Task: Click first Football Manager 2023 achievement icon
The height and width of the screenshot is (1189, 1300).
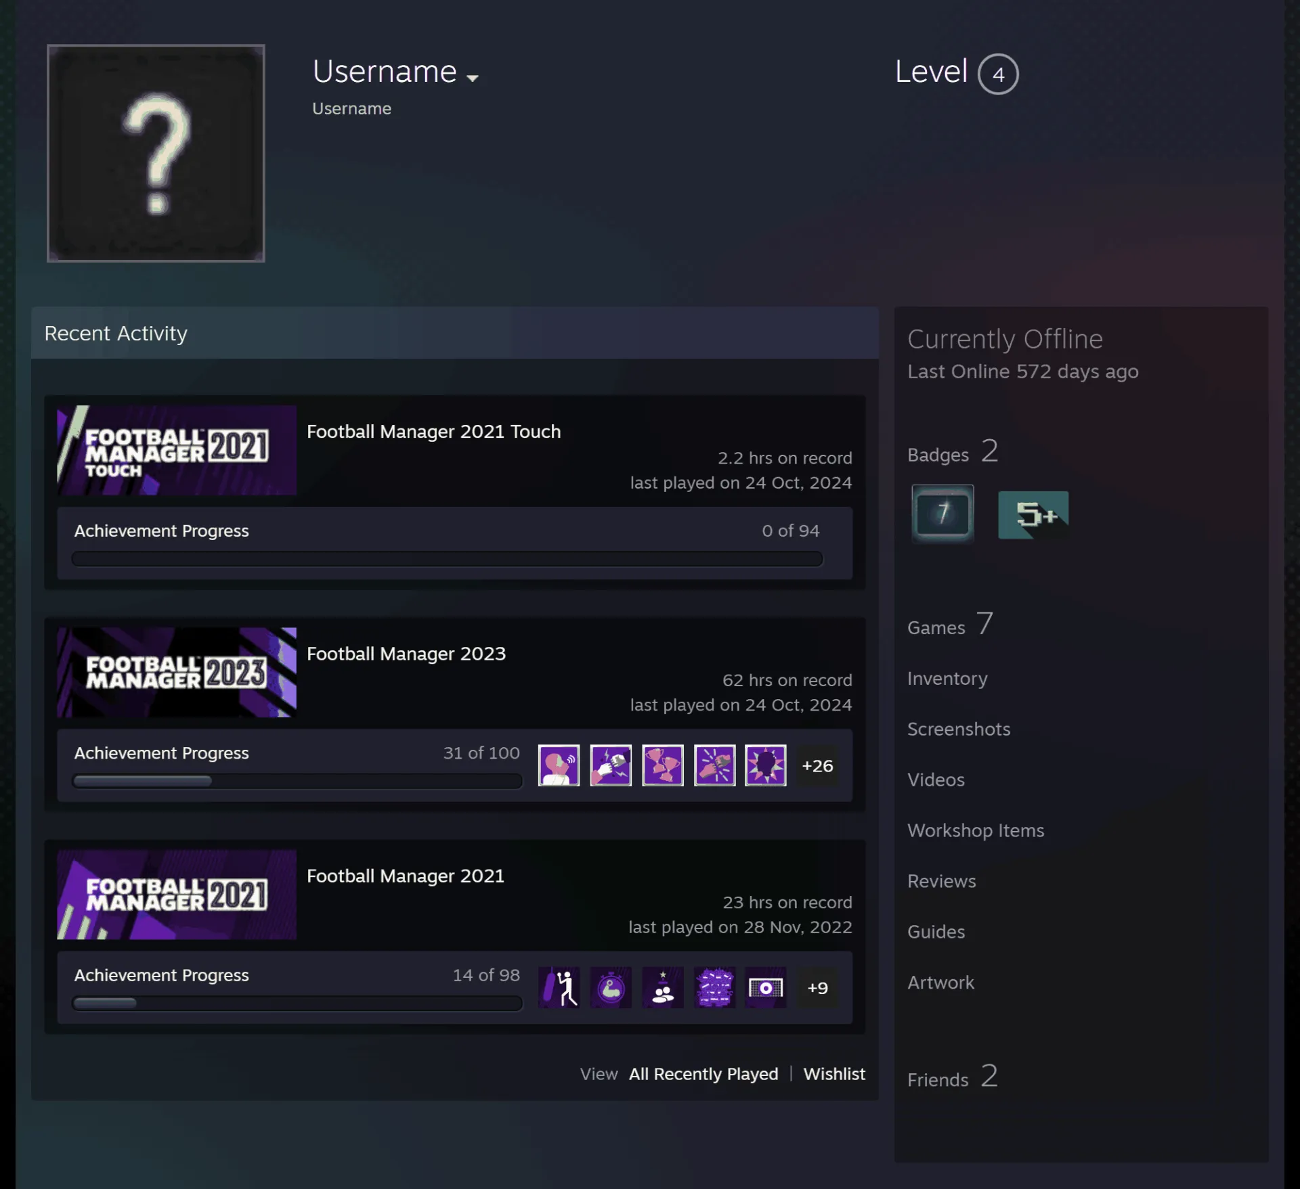Action: [559, 765]
